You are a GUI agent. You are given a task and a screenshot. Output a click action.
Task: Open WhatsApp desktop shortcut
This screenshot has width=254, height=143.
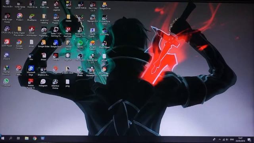click(6, 82)
